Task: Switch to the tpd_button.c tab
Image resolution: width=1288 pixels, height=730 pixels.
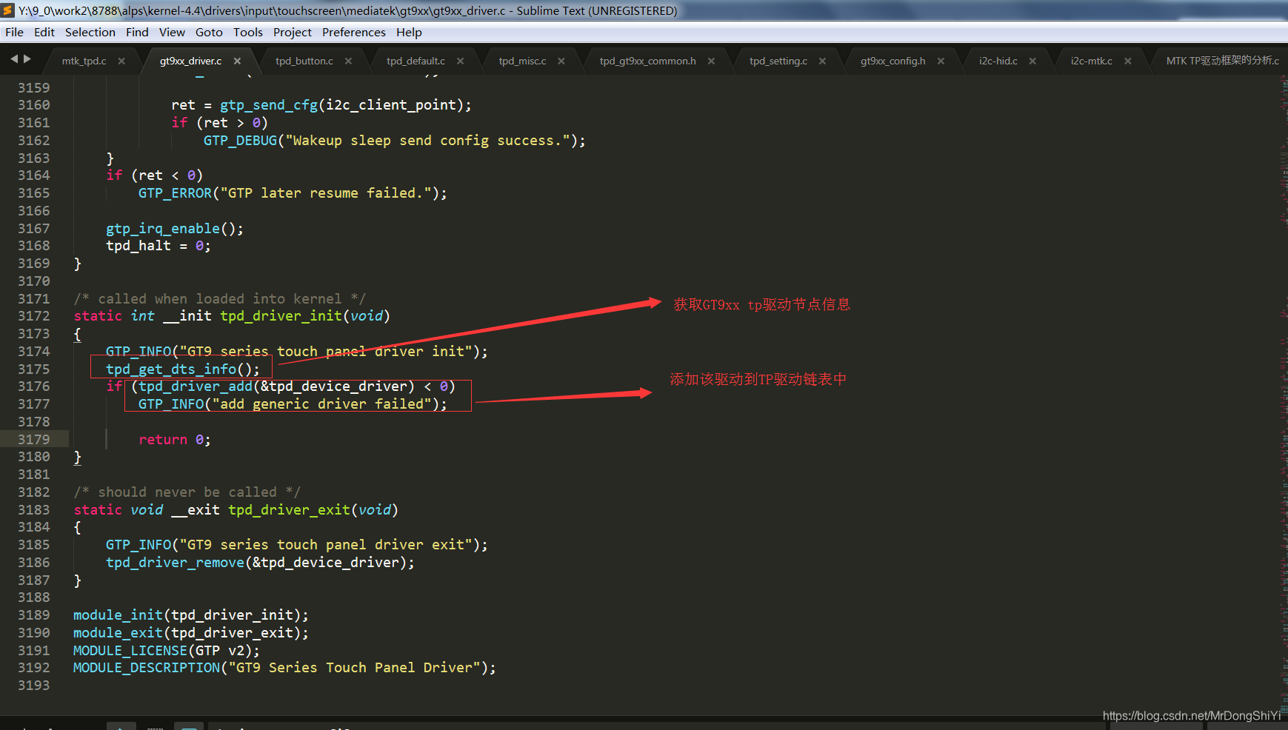Action: pyautogui.click(x=304, y=61)
